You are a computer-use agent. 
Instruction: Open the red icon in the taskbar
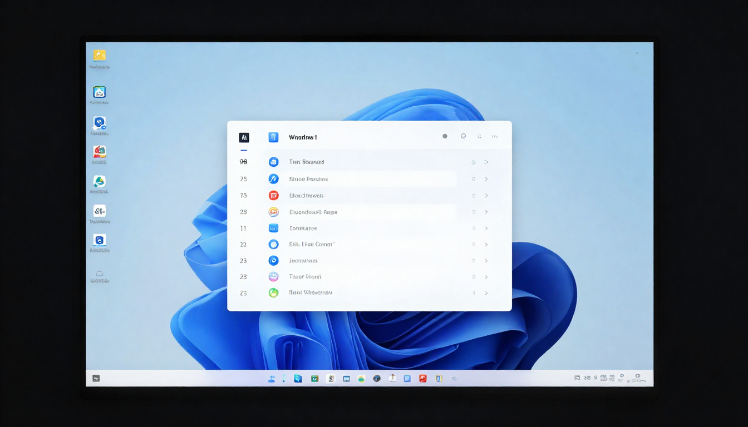tap(423, 379)
